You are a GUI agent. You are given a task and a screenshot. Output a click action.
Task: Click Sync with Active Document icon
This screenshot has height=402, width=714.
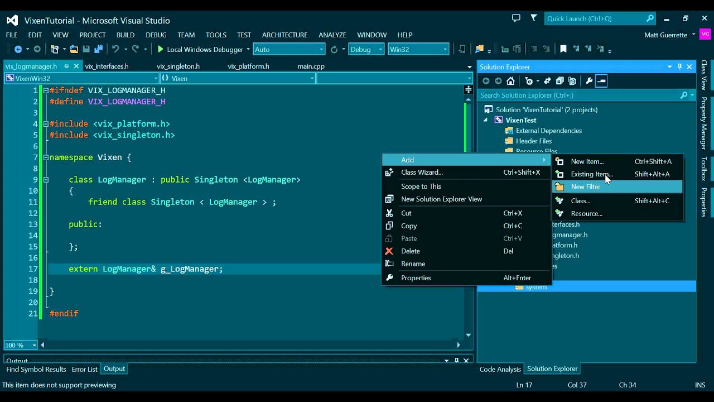pyautogui.click(x=548, y=81)
